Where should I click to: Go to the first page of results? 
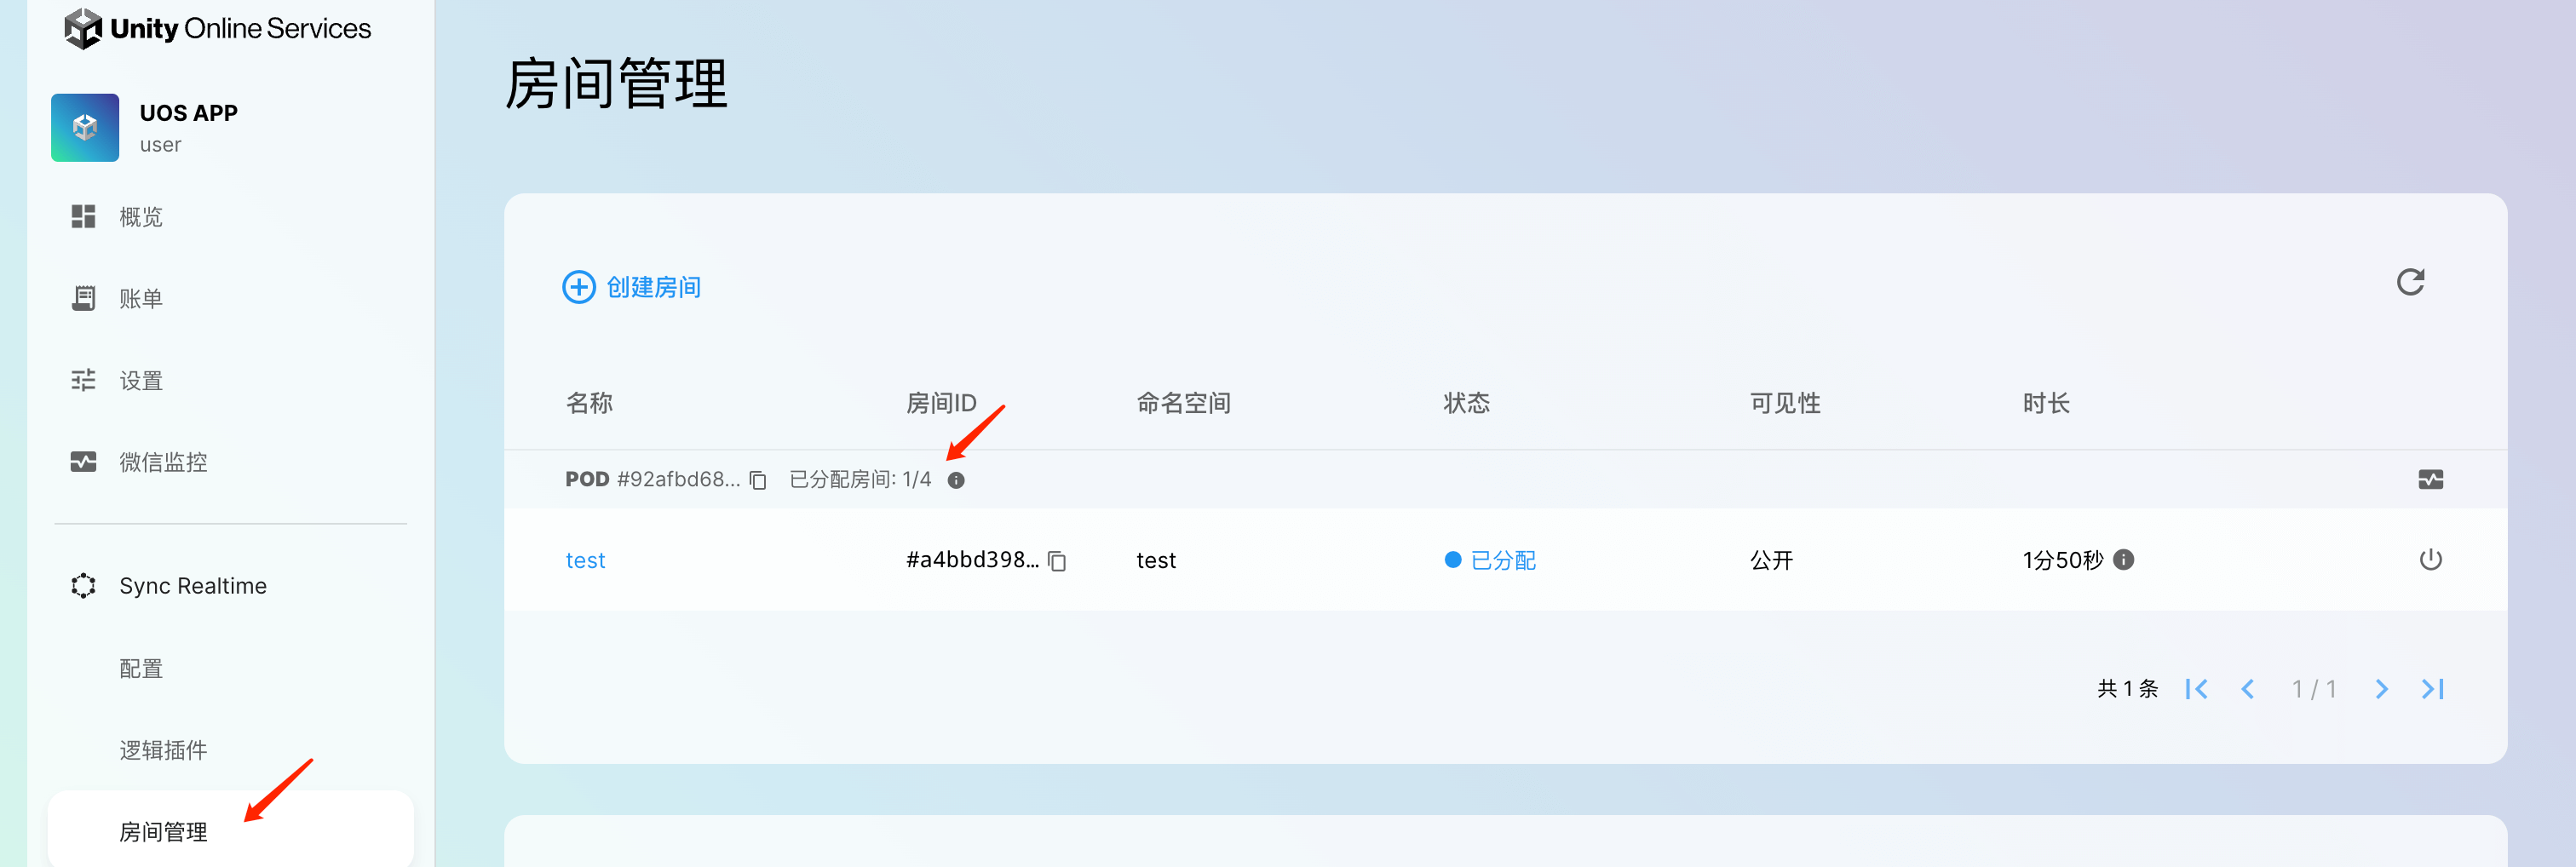pos(2196,689)
